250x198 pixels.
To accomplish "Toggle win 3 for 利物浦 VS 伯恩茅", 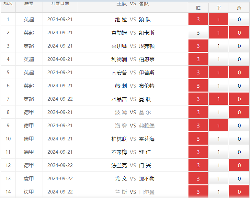I will 198,59.
